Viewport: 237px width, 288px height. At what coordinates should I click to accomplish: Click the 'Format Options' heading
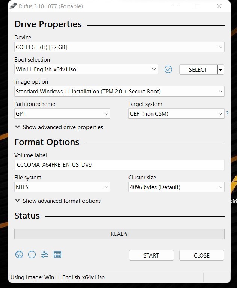coord(47,142)
